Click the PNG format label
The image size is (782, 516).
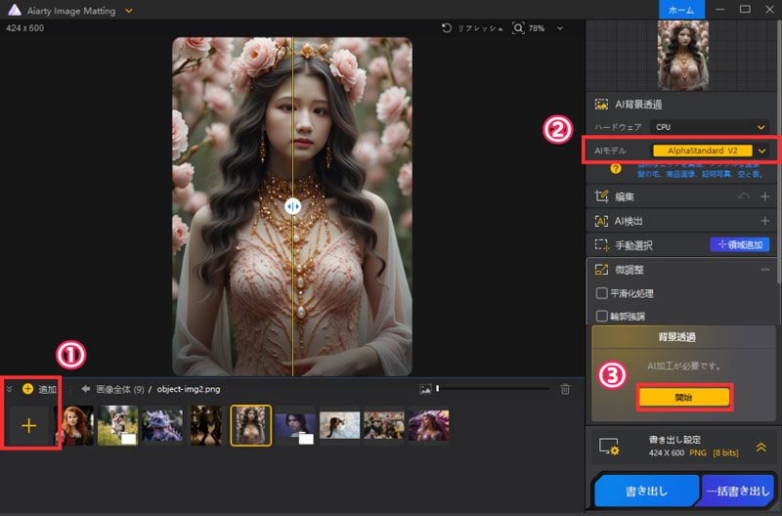(x=698, y=452)
